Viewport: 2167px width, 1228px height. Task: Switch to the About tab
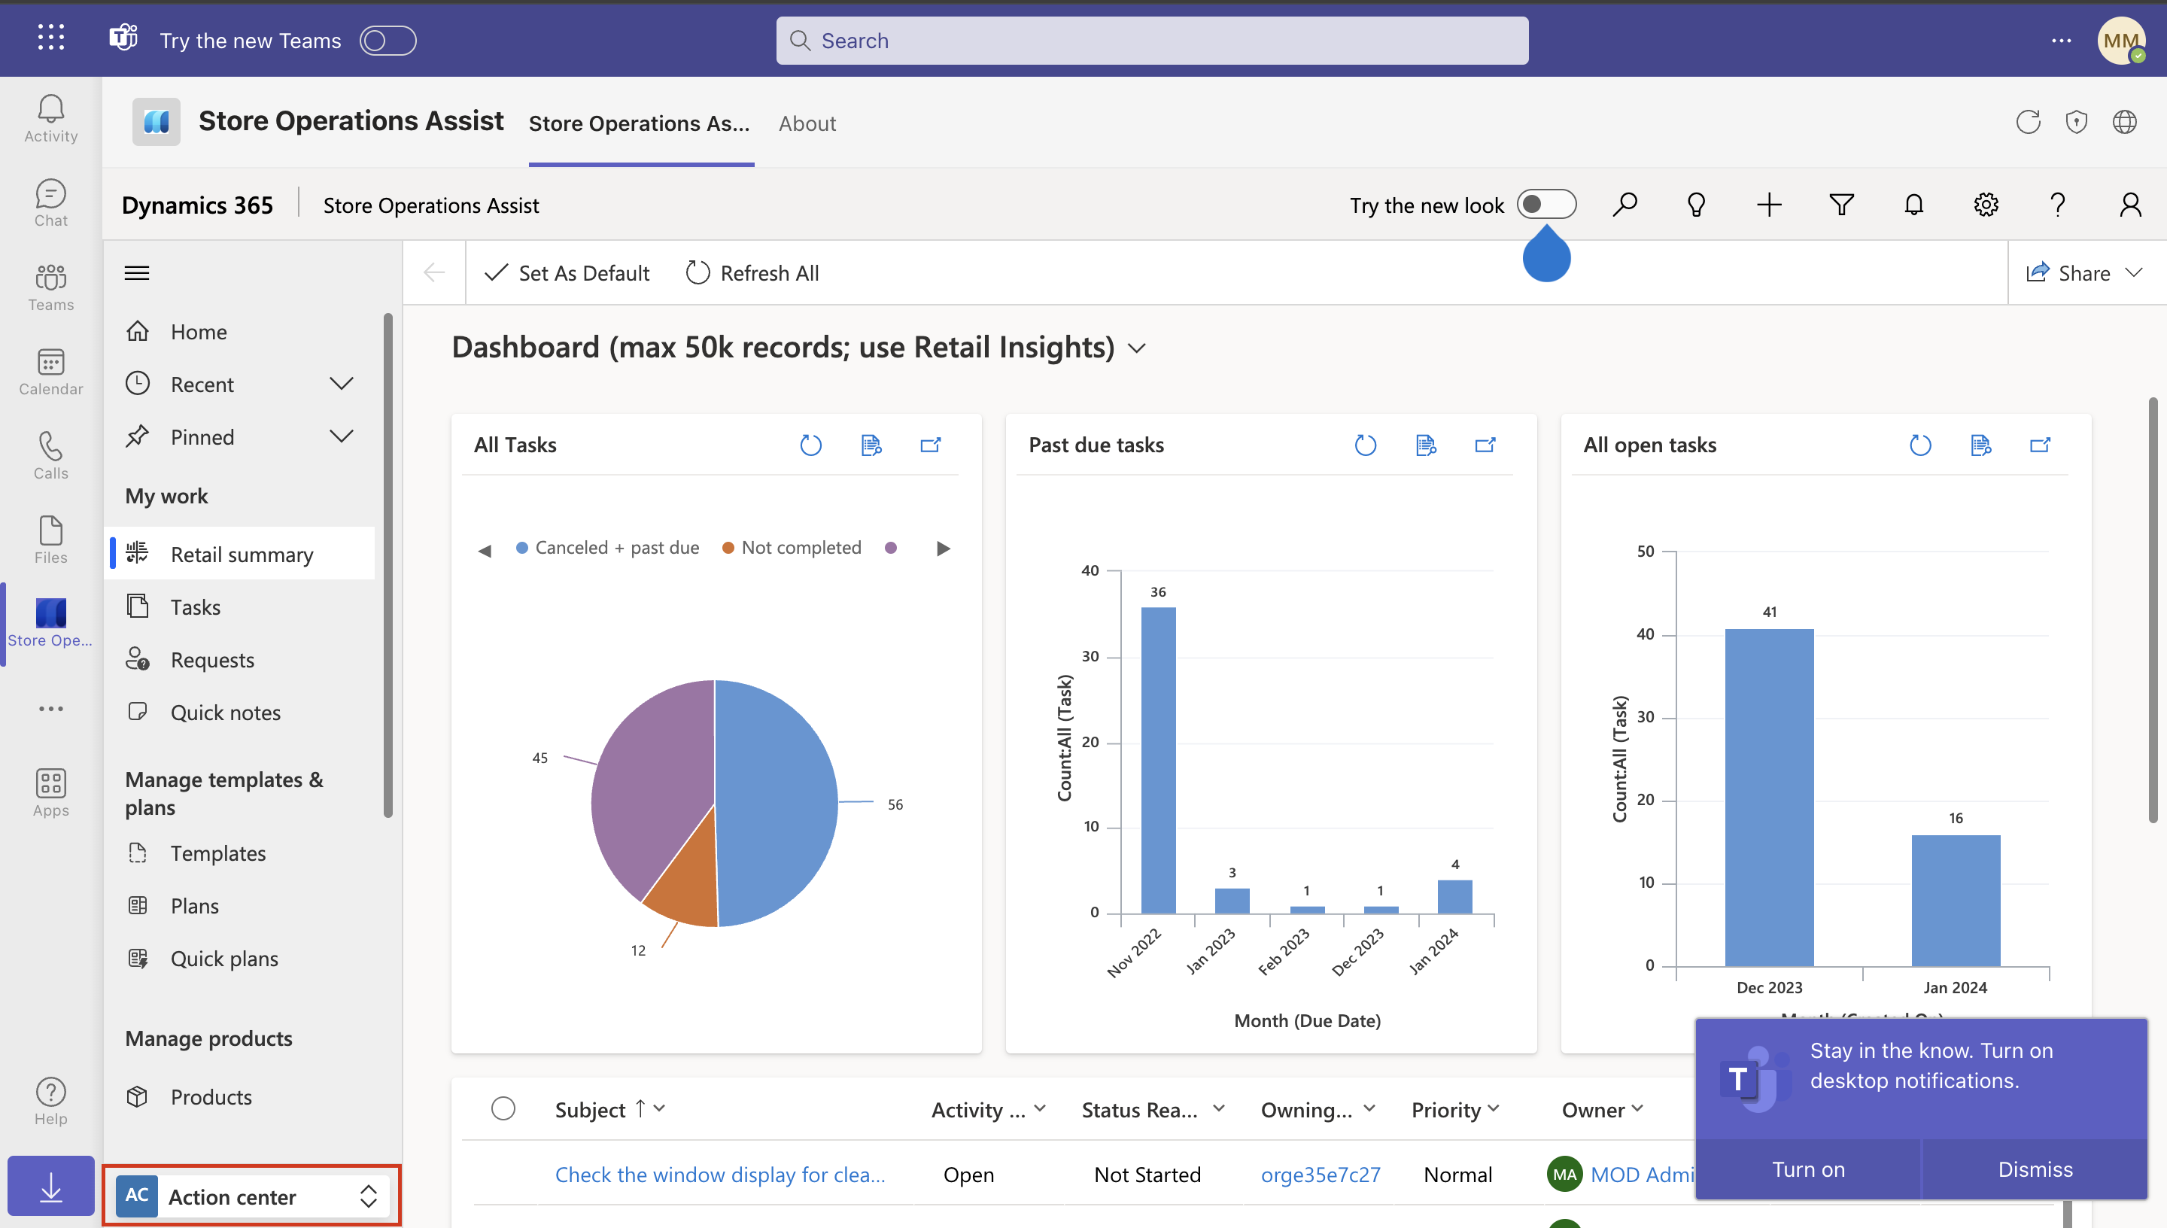(807, 123)
